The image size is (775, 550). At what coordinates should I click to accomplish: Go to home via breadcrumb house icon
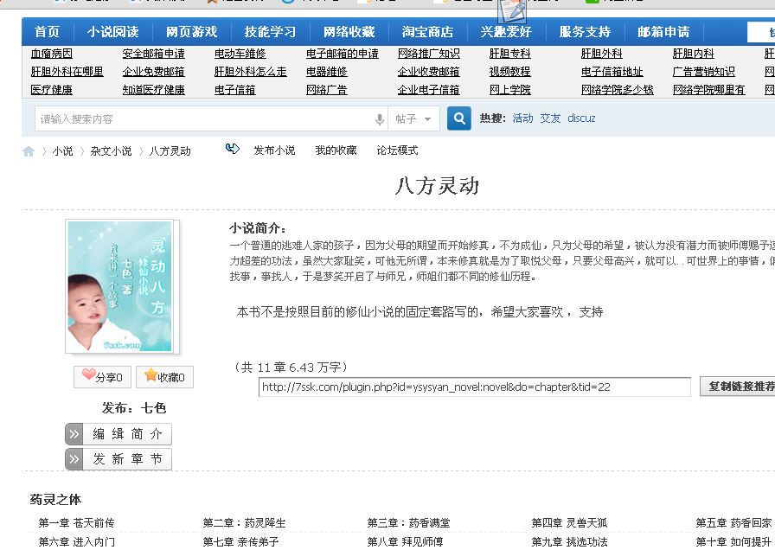click(x=29, y=151)
